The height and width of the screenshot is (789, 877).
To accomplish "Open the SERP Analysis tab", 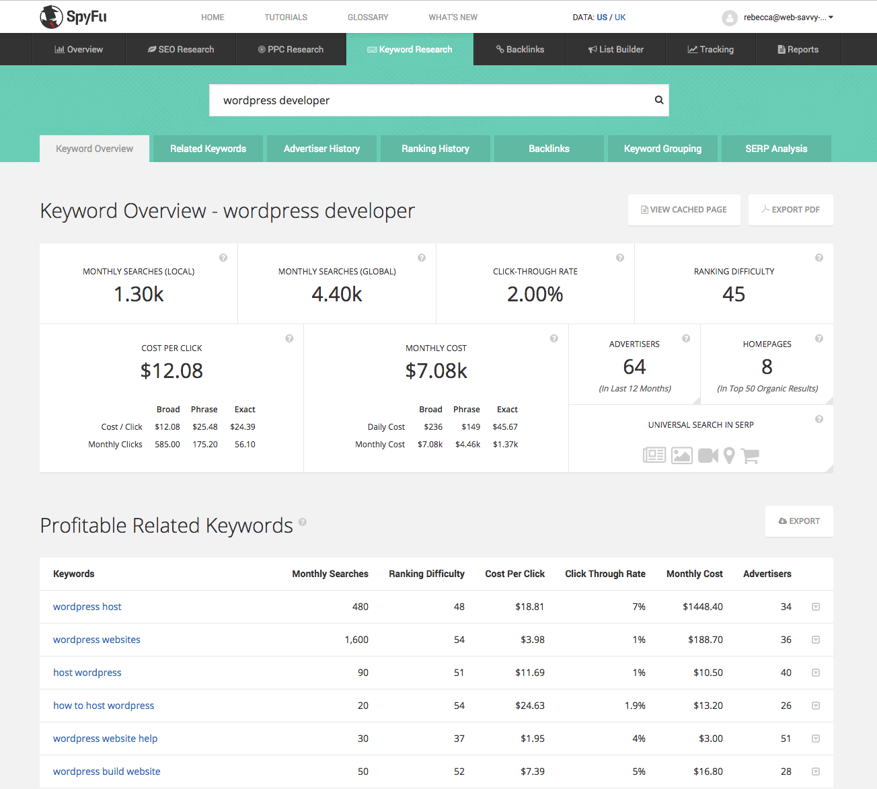I will click(x=775, y=149).
